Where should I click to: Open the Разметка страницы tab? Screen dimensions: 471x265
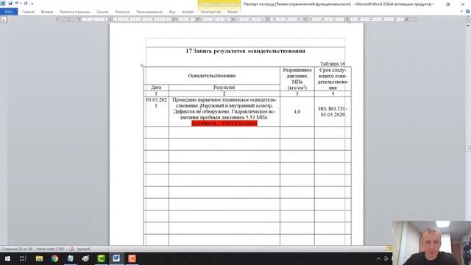[x=75, y=12]
